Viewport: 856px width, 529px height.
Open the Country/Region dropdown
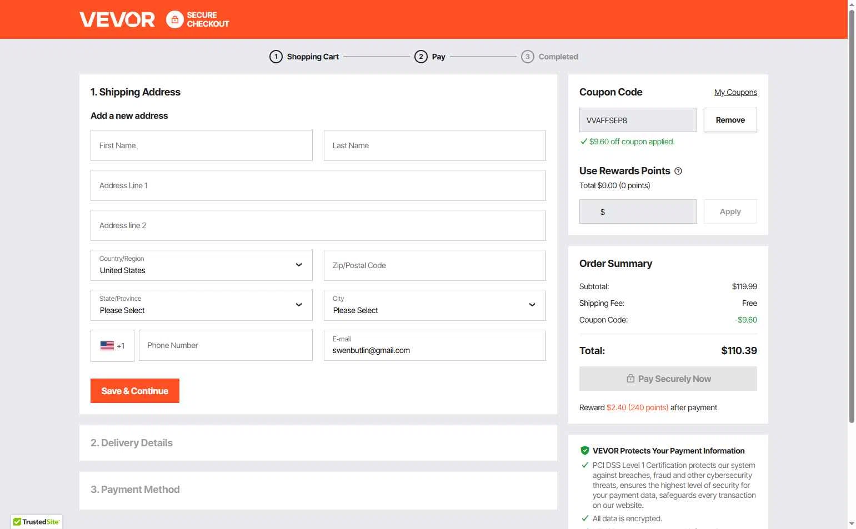tap(202, 265)
